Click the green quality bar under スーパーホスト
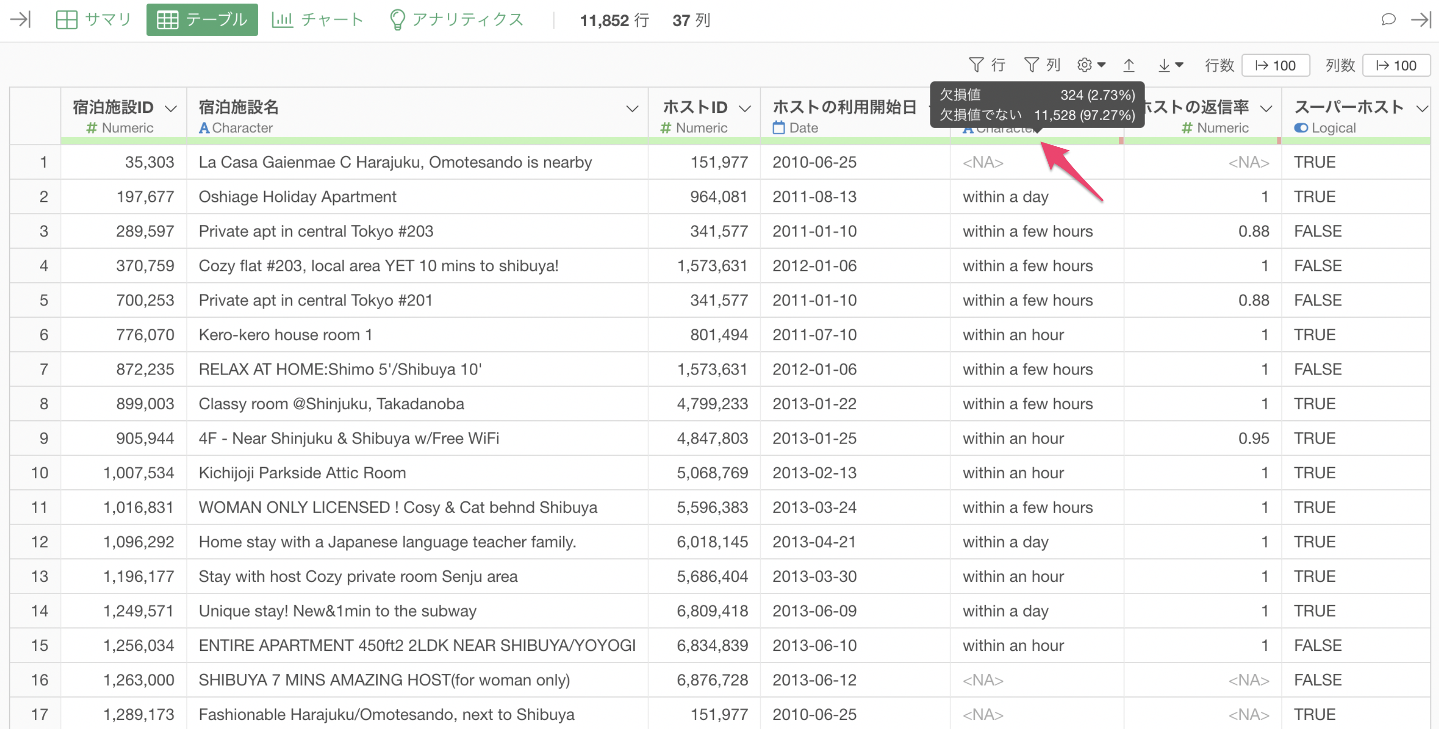Viewport: 1439px width, 729px height. [x=1356, y=141]
